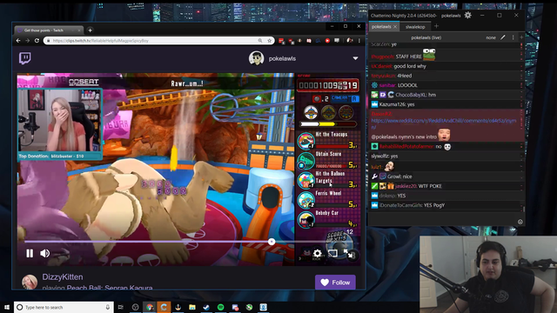The image size is (557, 313).
Task: Open the Windows Start menu
Action: tap(7, 307)
